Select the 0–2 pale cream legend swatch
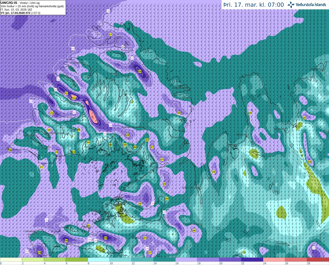Screen dimensions: 329x265 click(11, 260)
